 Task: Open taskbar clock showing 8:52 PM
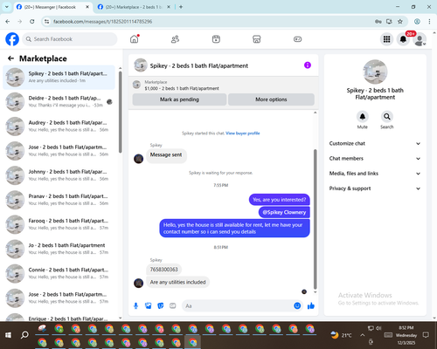(406, 335)
